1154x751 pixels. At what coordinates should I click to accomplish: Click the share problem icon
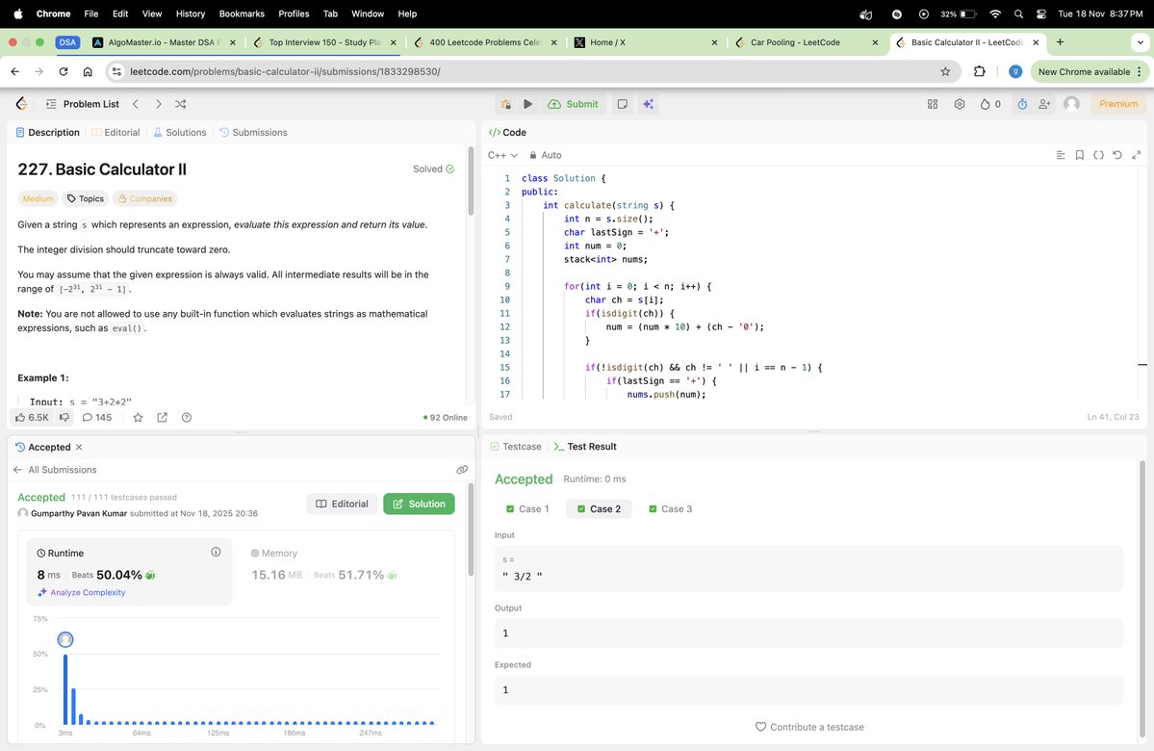163,418
